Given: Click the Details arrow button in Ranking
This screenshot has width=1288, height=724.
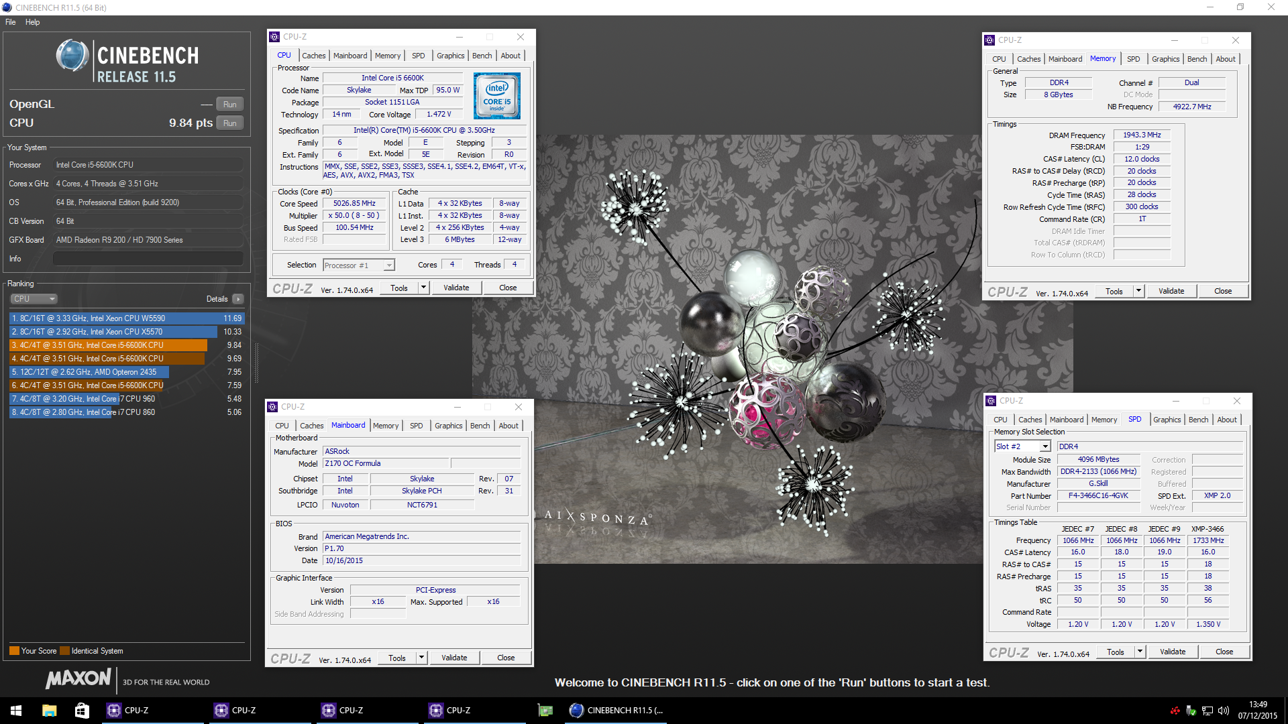Looking at the screenshot, I should (238, 299).
